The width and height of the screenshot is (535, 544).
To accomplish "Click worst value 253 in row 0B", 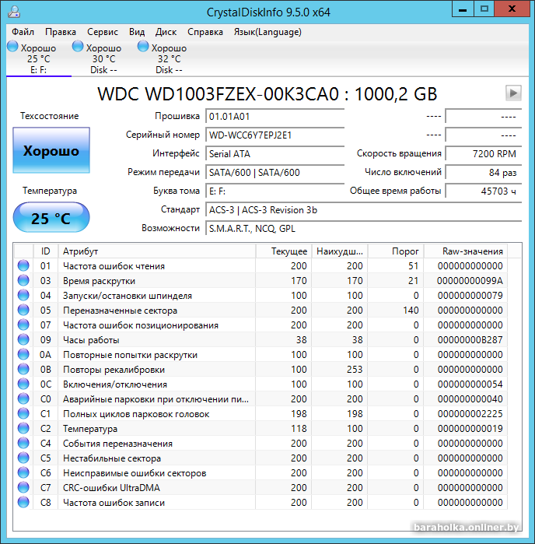I will coord(355,370).
